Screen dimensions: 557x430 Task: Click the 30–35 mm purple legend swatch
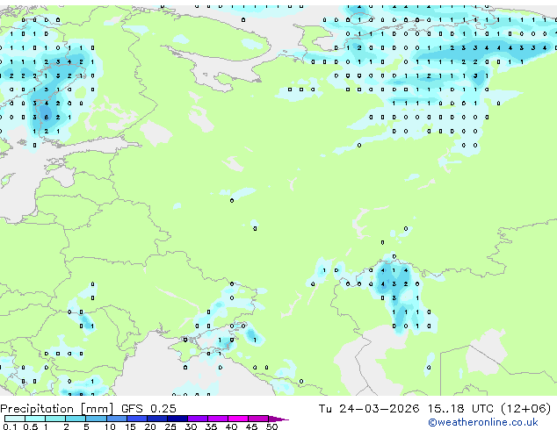click(x=197, y=419)
